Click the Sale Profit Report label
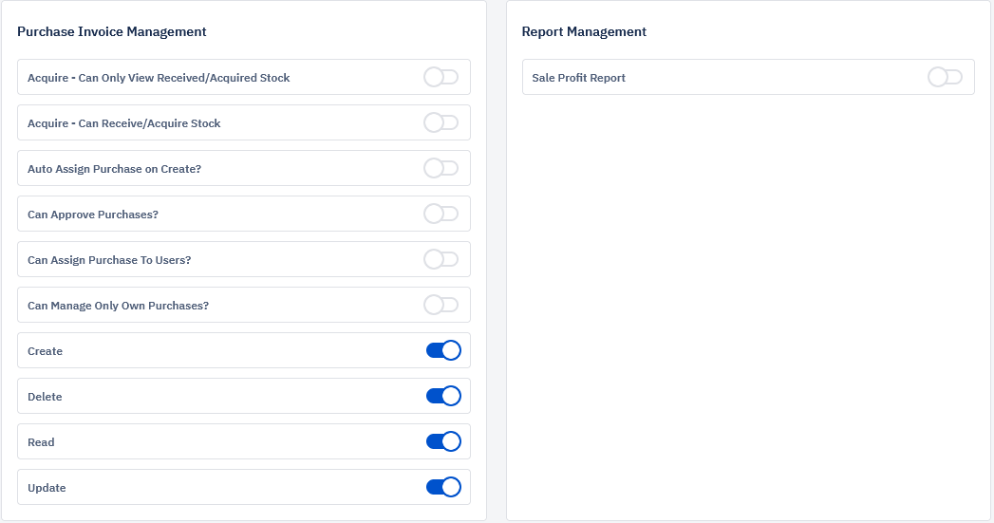Image resolution: width=994 pixels, height=523 pixels. click(x=579, y=78)
